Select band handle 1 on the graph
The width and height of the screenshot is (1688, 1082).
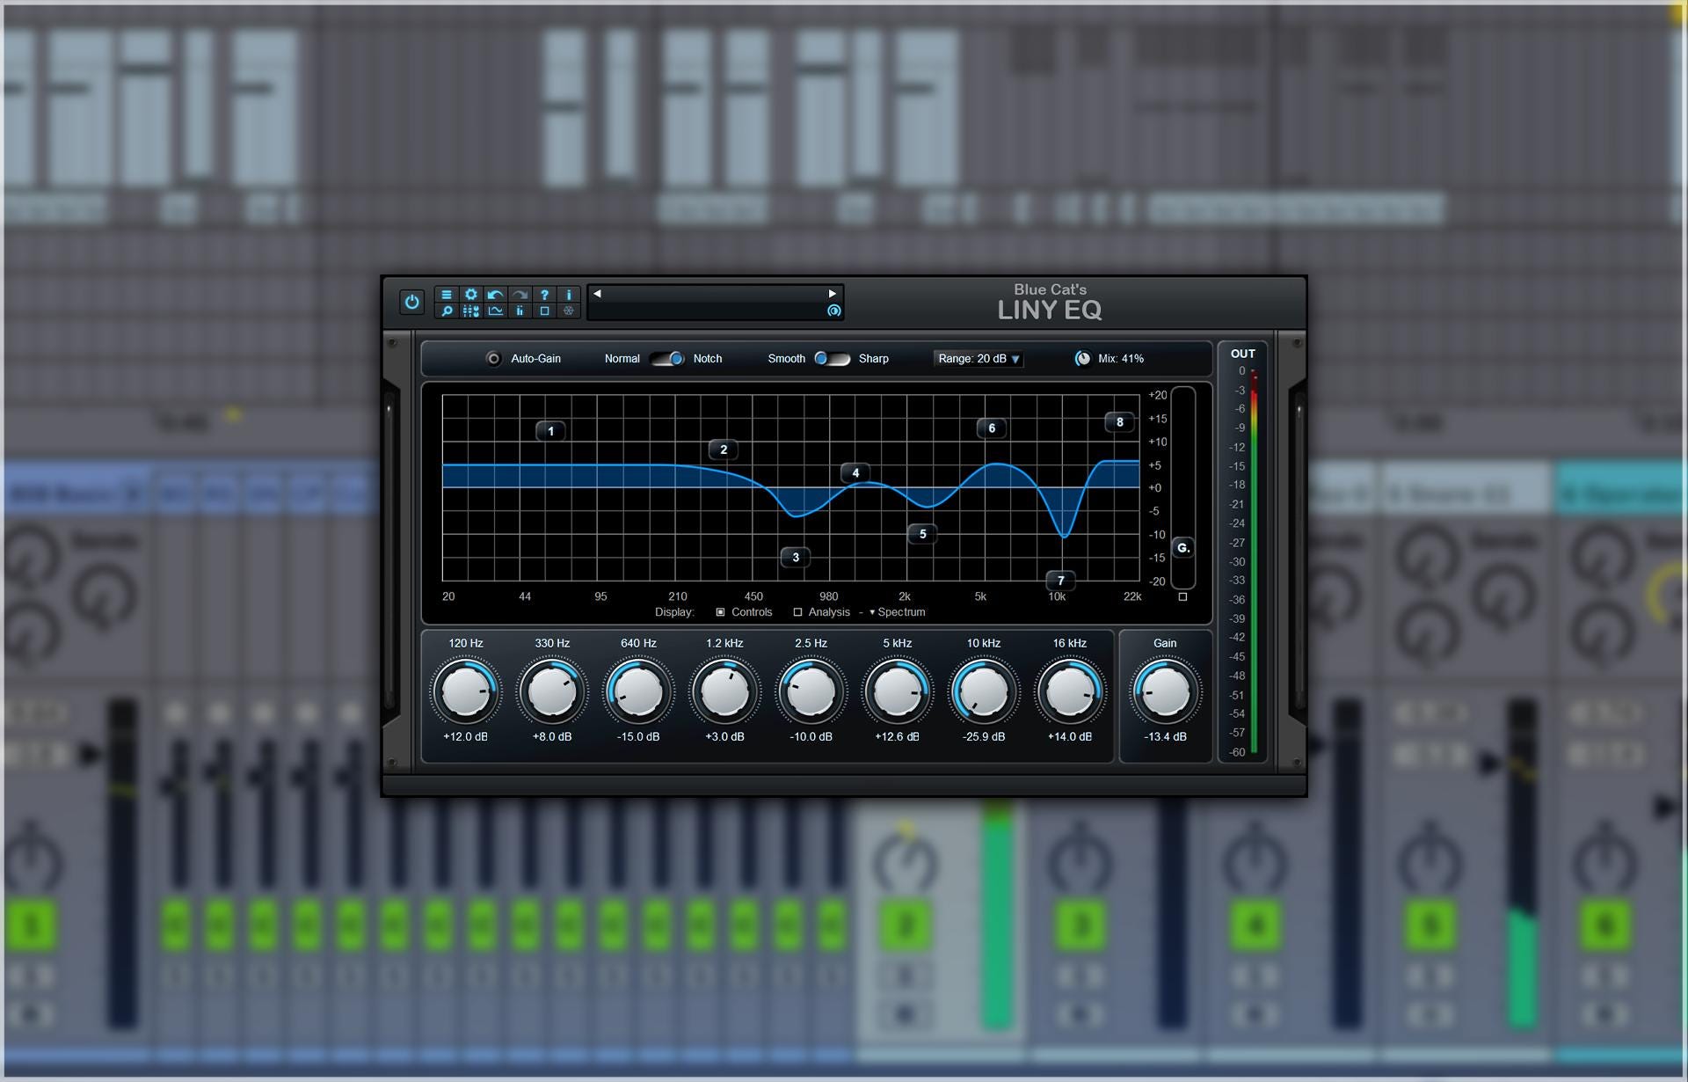coord(551,431)
